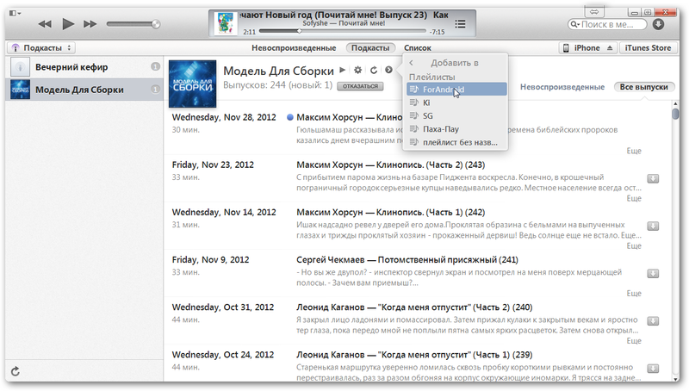Download the episode 240 with its download icon
Viewport: 689px width, 391px height.
pyautogui.click(x=653, y=320)
